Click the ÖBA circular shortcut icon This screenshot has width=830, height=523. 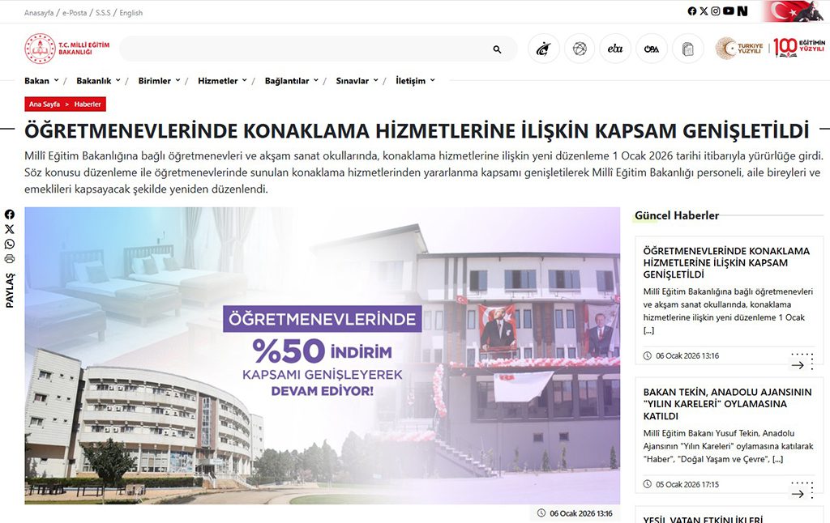(651, 49)
